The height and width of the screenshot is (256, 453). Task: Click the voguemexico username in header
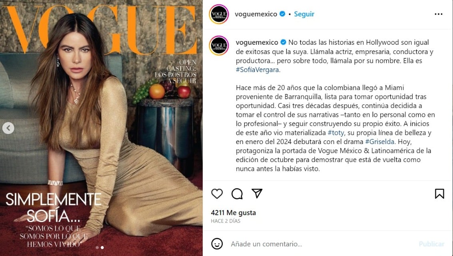(x=256, y=14)
